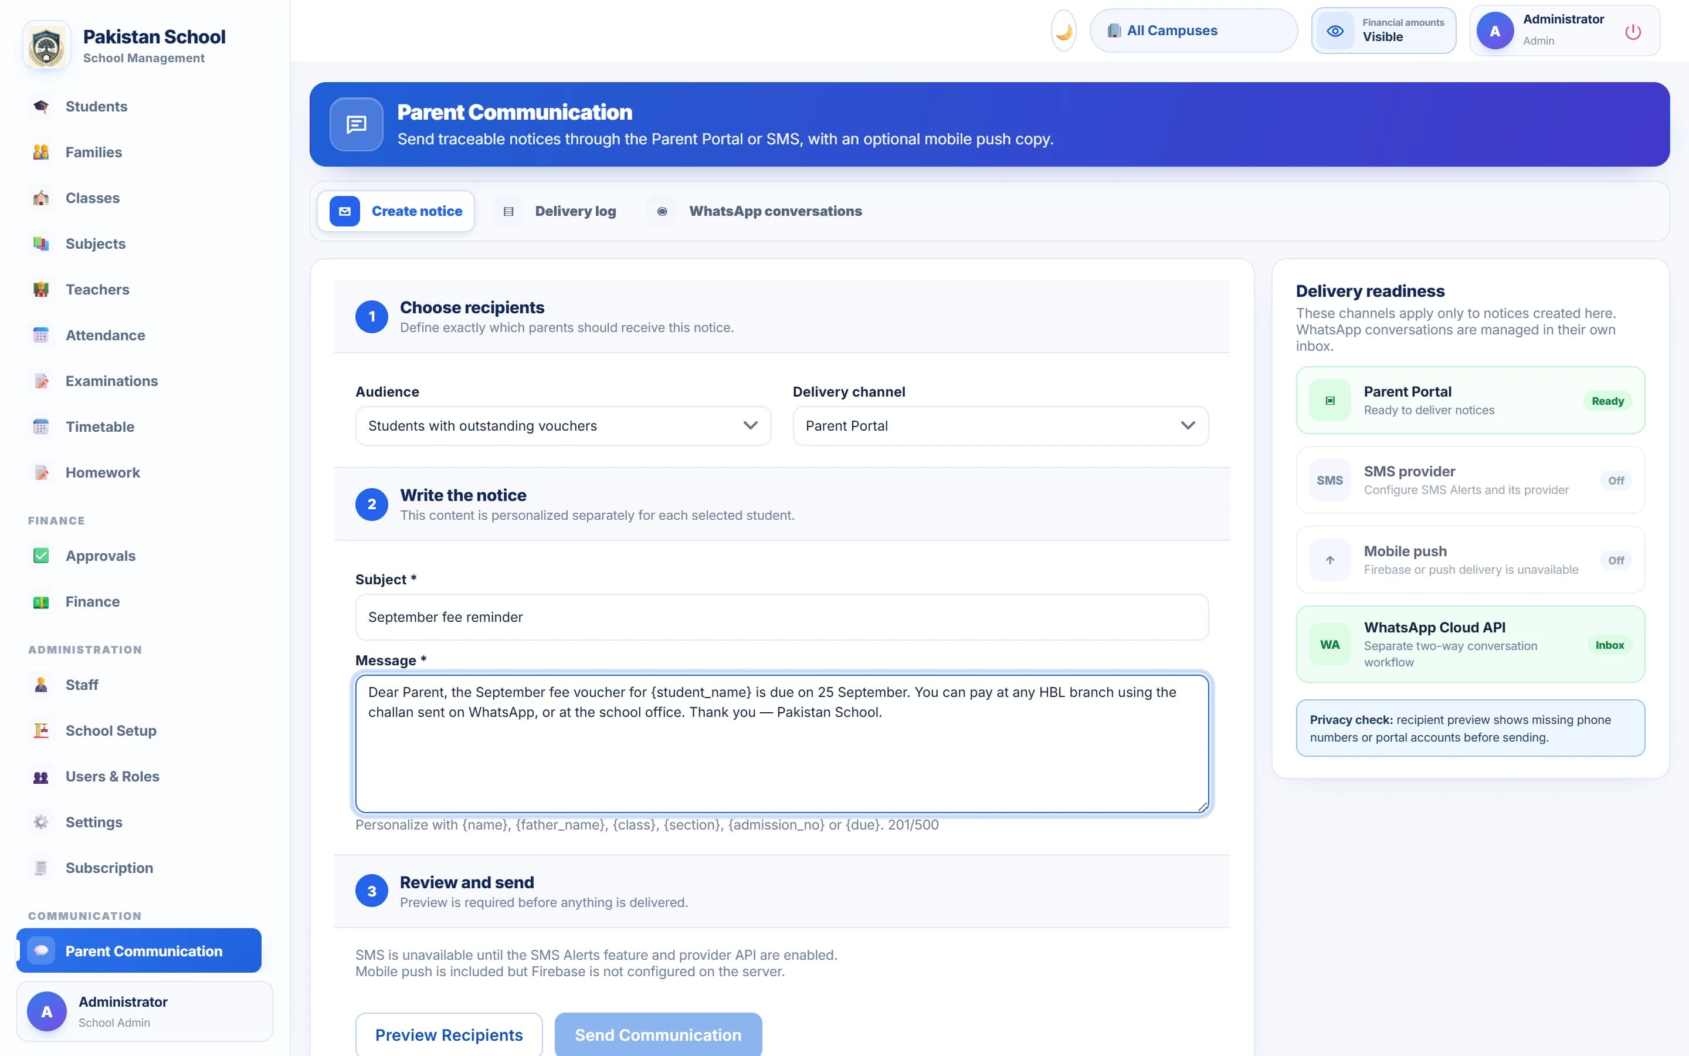Image resolution: width=1689 pixels, height=1056 pixels.
Task: Open Students via its graduation cap icon
Action: pos(41,106)
